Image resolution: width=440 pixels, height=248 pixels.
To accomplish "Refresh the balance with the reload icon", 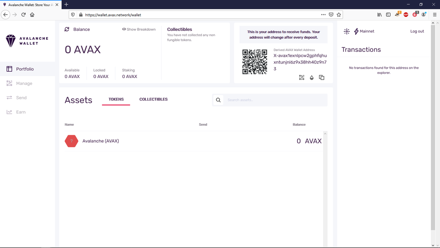I will coord(67,29).
